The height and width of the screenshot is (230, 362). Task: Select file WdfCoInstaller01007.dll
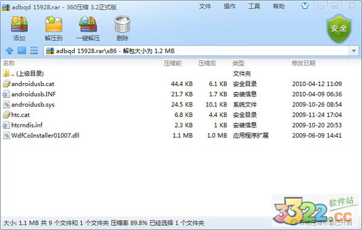[x=45, y=135]
